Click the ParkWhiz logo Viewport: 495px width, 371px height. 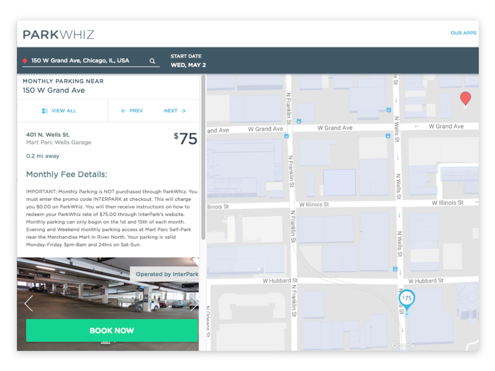click(59, 35)
